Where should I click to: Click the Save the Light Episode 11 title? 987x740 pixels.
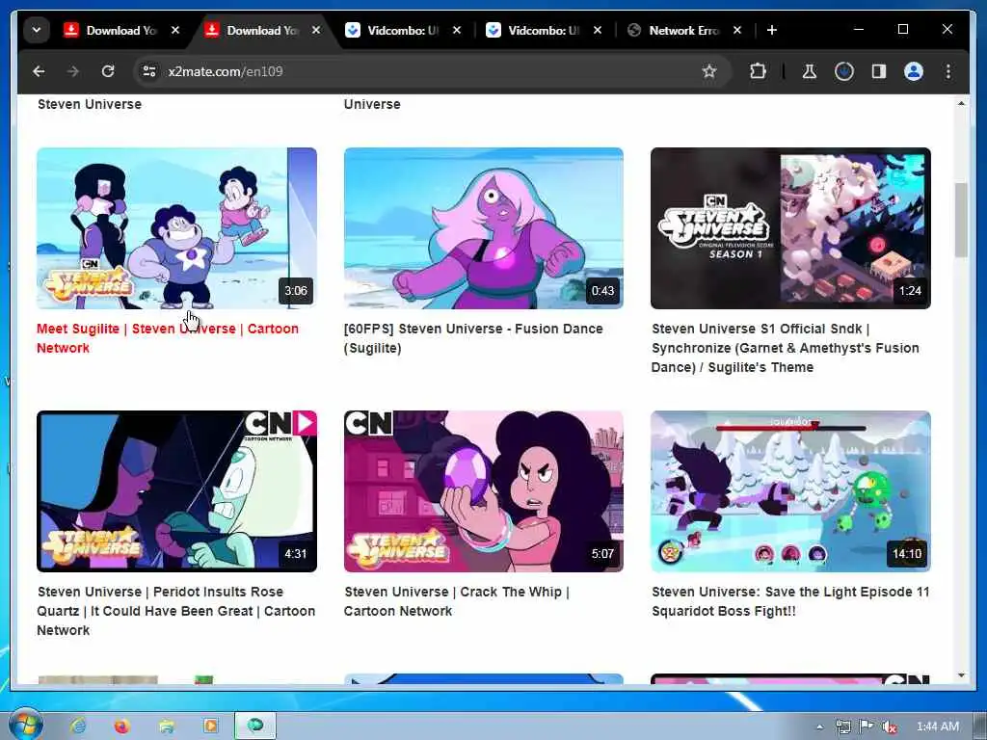pyautogui.click(x=790, y=601)
